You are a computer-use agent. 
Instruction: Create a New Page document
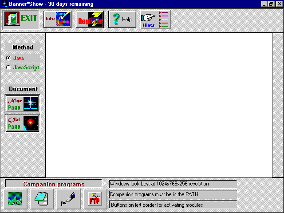(x=22, y=104)
